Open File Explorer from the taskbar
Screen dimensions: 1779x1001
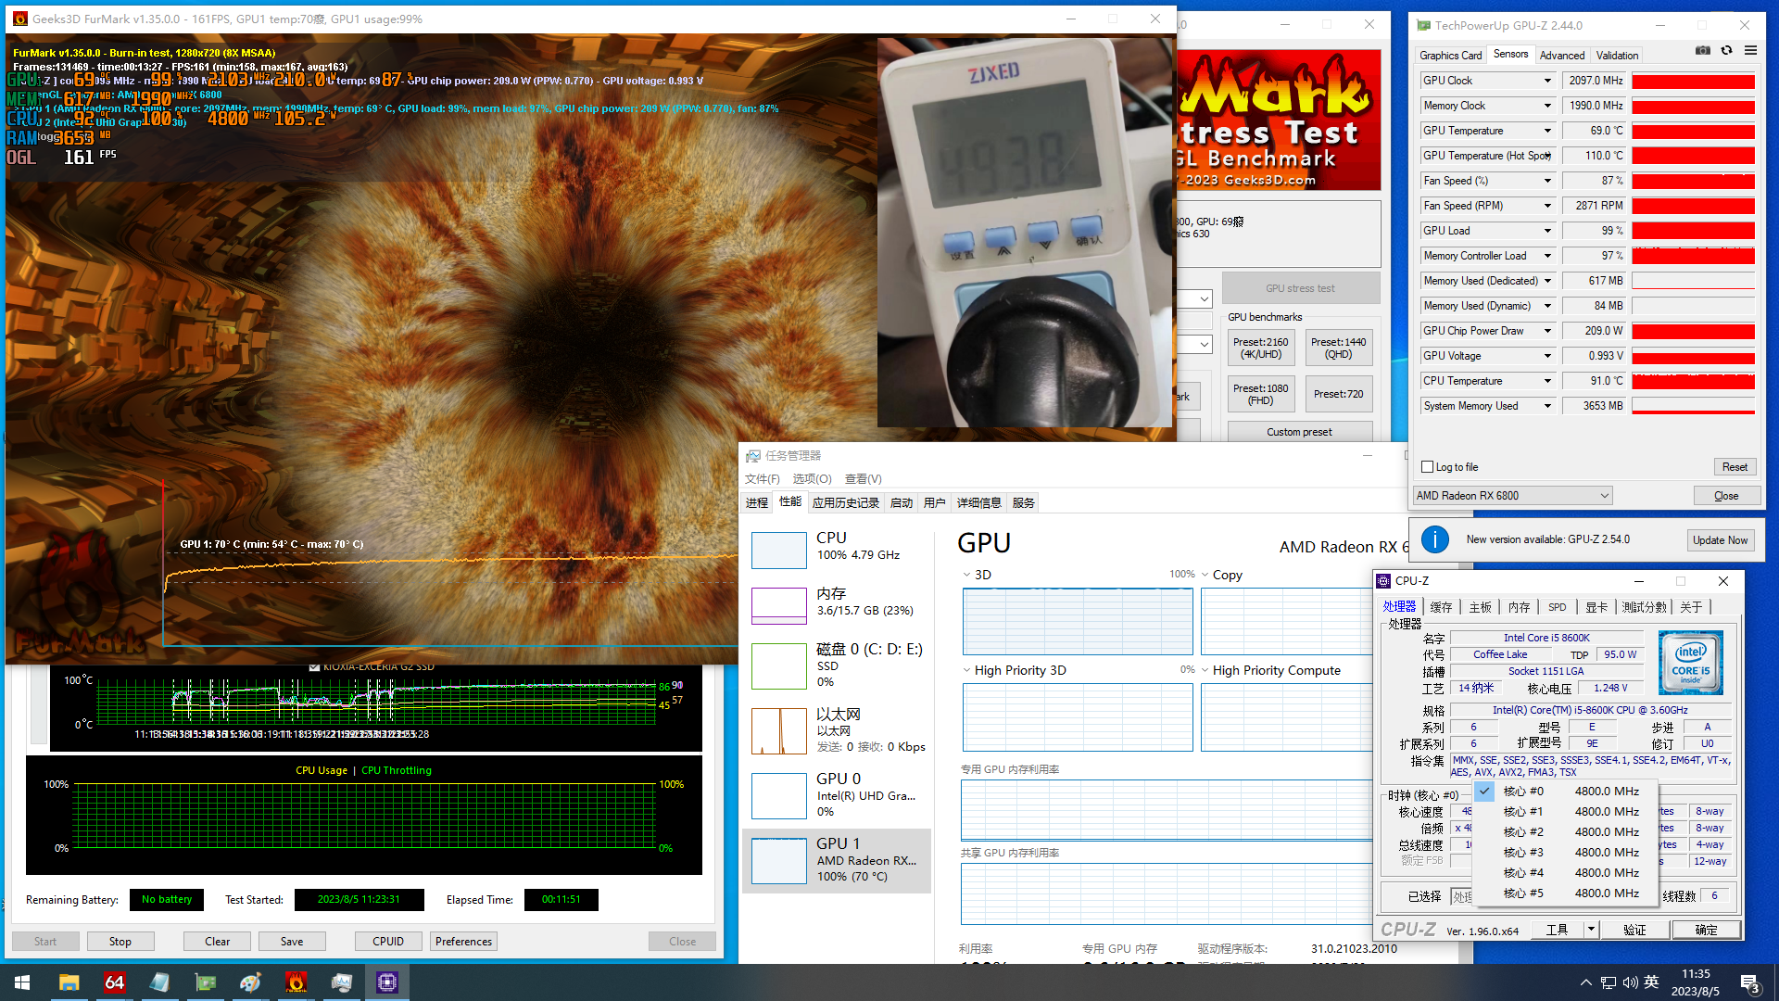click(x=69, y=982)
